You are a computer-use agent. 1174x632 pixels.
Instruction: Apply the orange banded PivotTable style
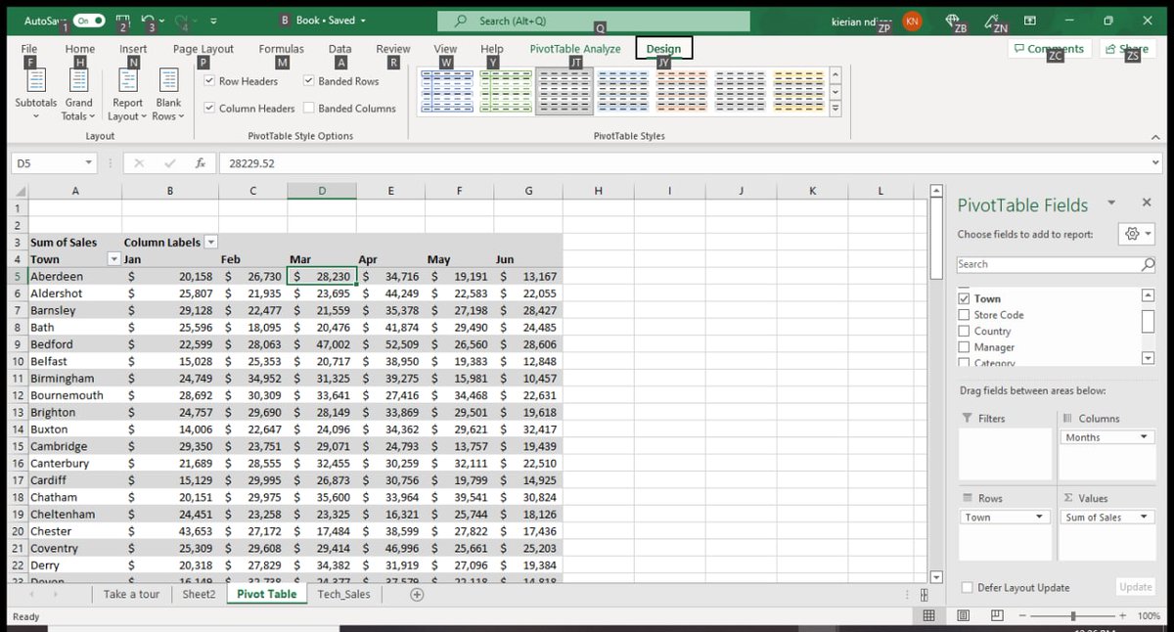tap(681, 91)
